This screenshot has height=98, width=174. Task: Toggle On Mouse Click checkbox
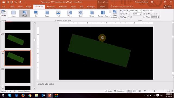tap(144, 14)
